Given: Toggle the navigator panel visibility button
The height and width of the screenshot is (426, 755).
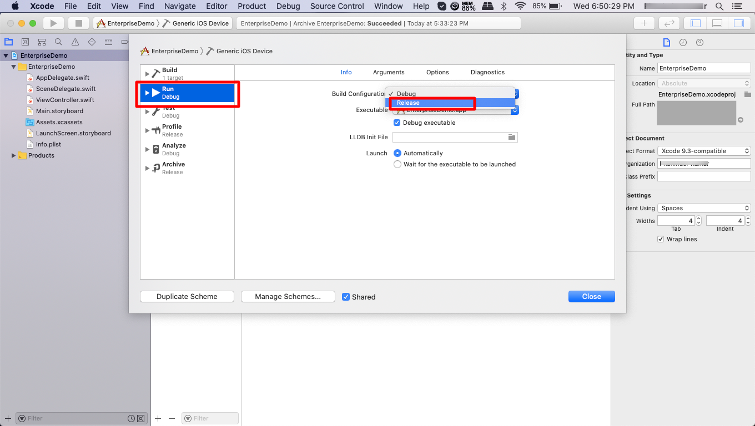Looking at the screenshot, I should [696, 23].
